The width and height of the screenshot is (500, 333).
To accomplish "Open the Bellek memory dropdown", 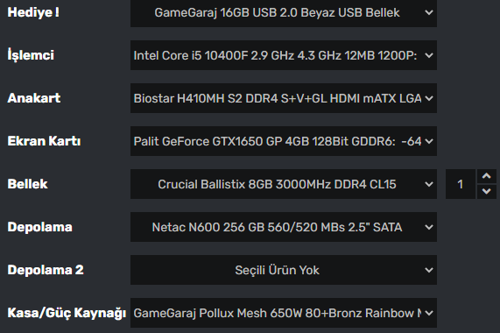I will coord(284,184).
